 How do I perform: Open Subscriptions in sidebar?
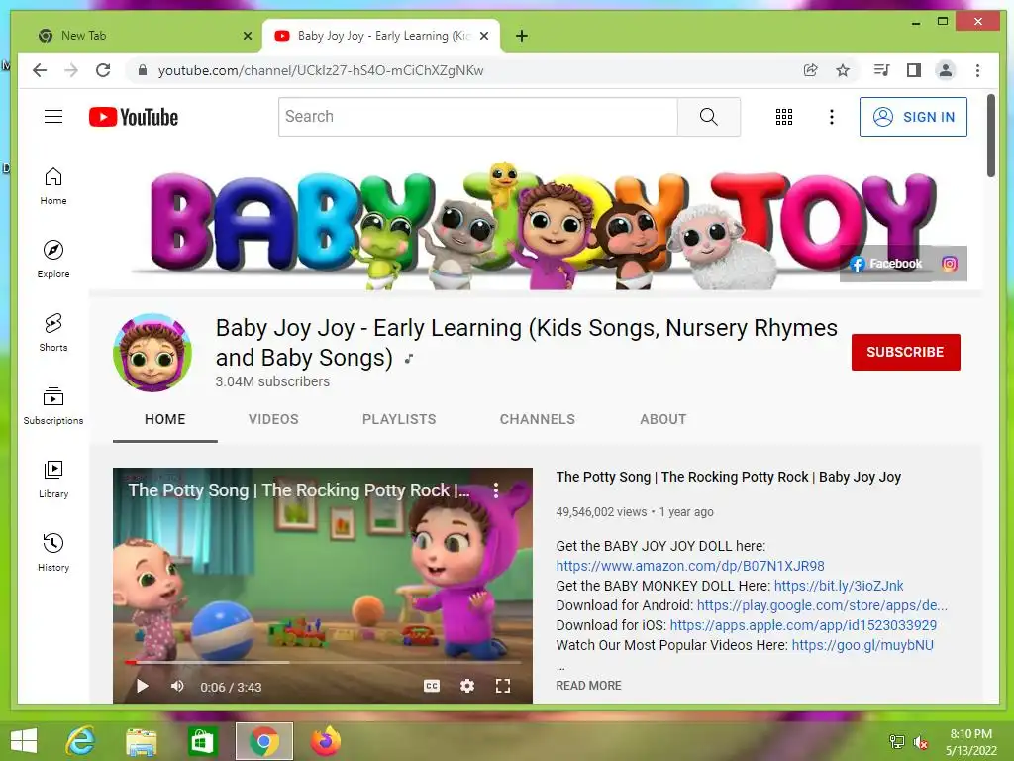(x=53, y=405)
